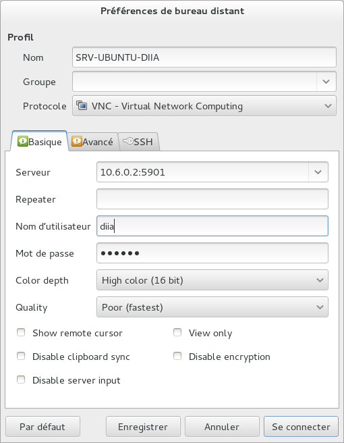Open the Color depth dropdown
This screenshot has height=443, width=344.
[212, 280]
